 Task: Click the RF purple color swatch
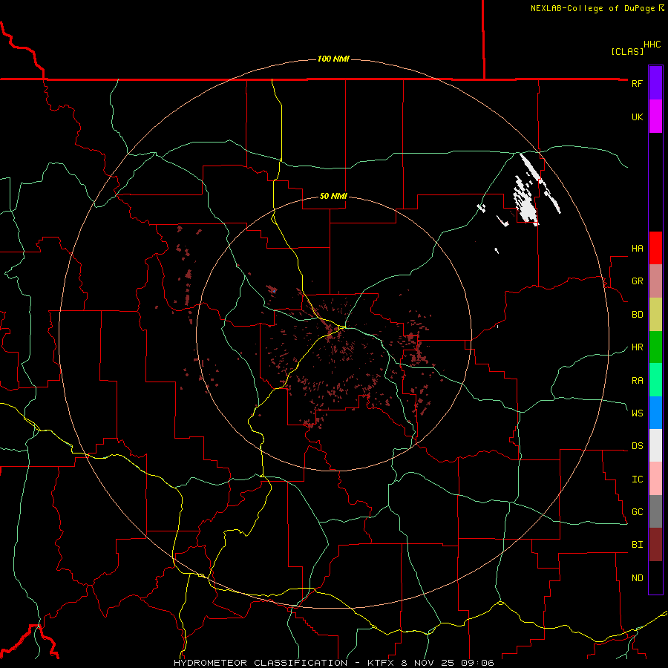tap(655, 82)
